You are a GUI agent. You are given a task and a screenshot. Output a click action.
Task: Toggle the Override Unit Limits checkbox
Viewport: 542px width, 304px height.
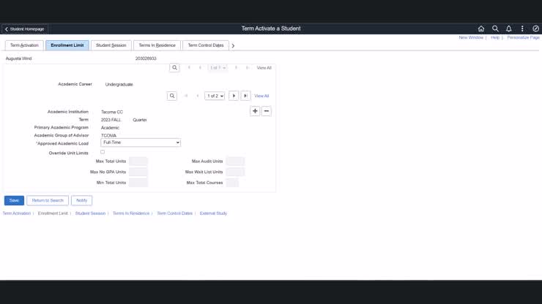[103, 152]
